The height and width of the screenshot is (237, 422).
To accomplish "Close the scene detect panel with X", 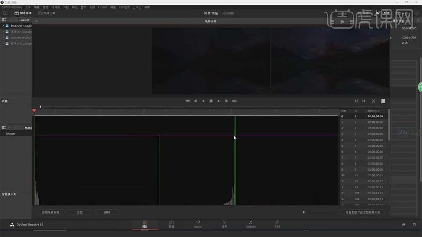I will coord(36,21).
